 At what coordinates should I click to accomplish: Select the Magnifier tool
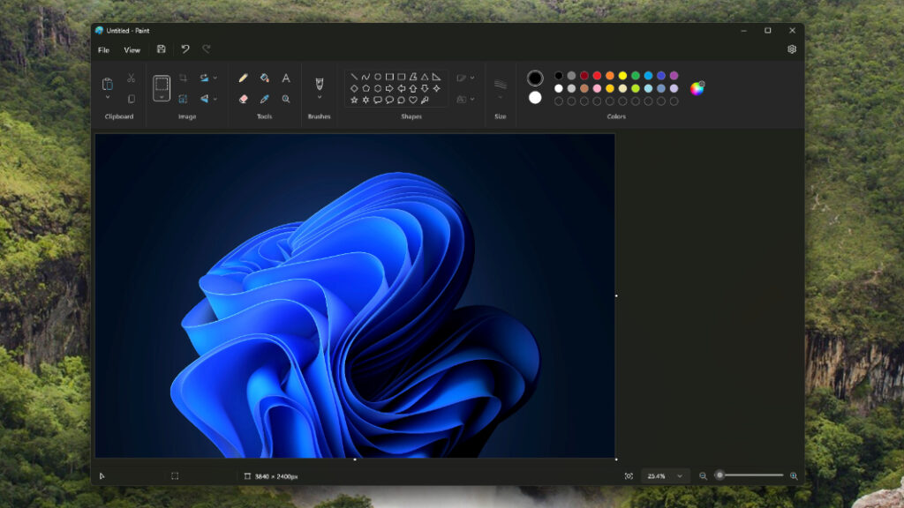point(286,99)
